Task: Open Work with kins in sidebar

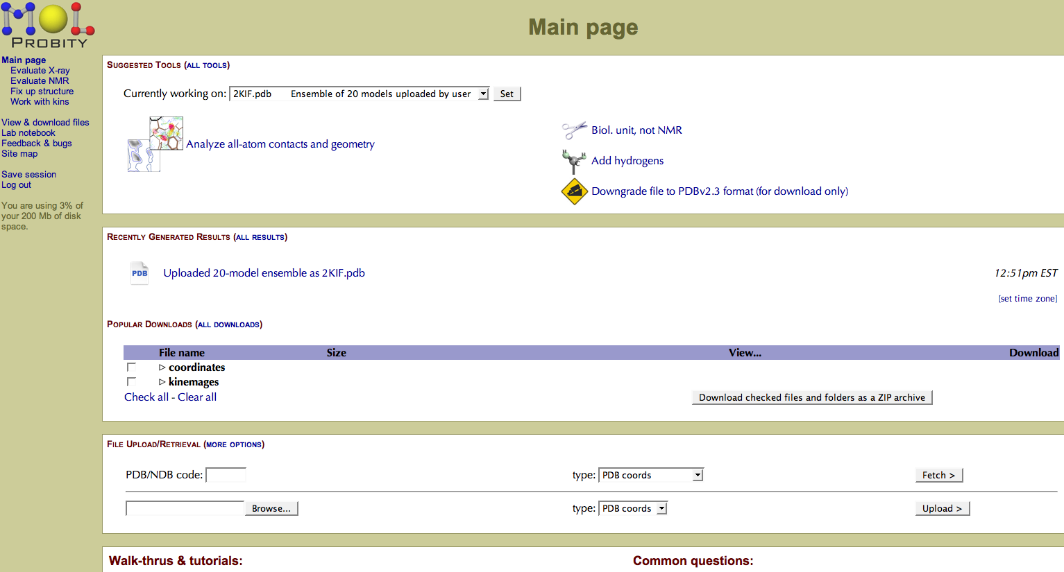Action: pos(40,102)
